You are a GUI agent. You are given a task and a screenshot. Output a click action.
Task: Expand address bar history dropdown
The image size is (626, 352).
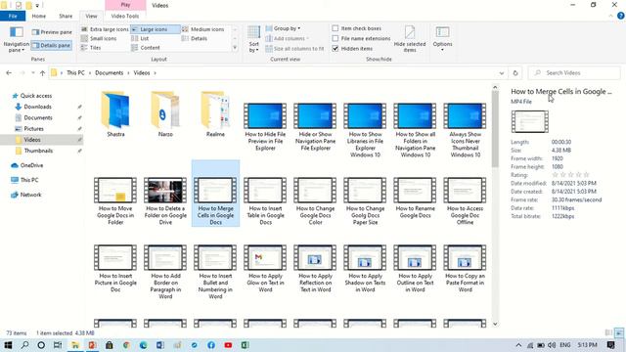[x=502, y=73]
